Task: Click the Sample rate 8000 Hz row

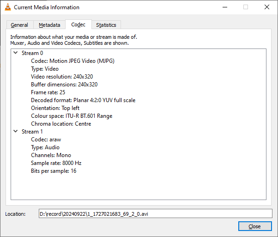Action: tap(56, 163)
